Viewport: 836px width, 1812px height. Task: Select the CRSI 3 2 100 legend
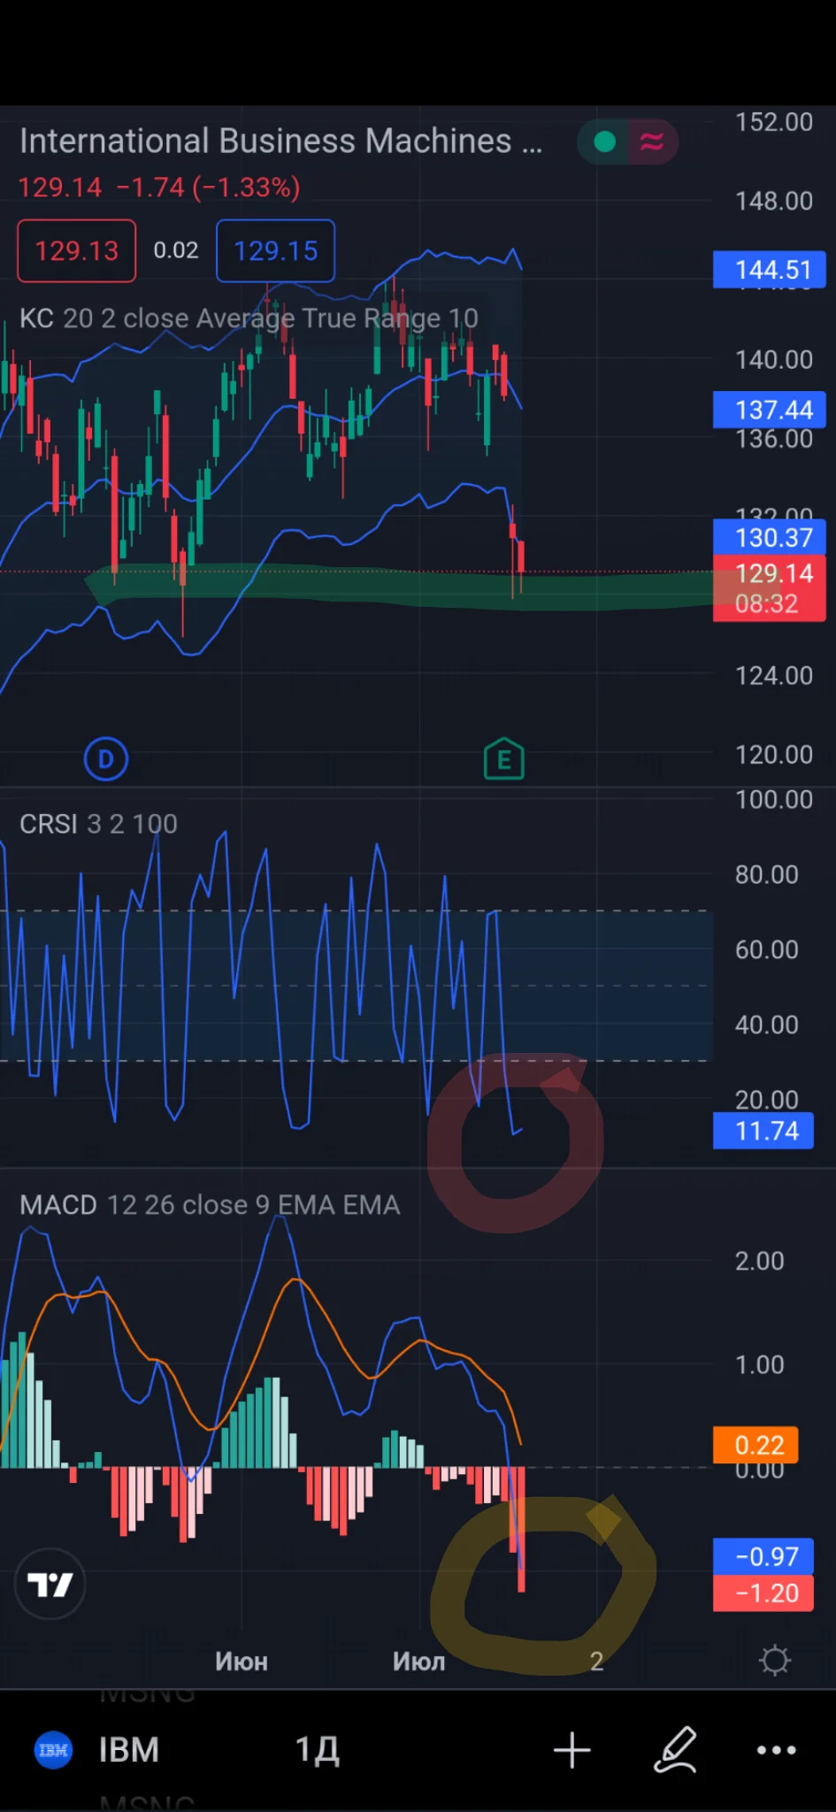[98, 824]
